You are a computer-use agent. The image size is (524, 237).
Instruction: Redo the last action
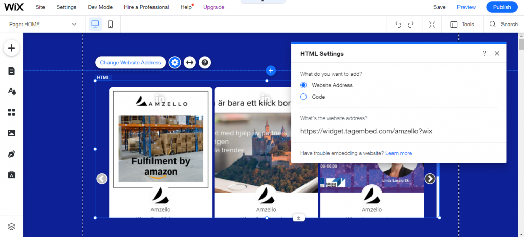411,25
